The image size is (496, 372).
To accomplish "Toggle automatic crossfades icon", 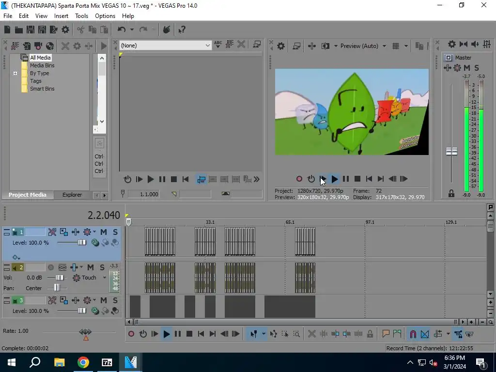I will point(425,334).
